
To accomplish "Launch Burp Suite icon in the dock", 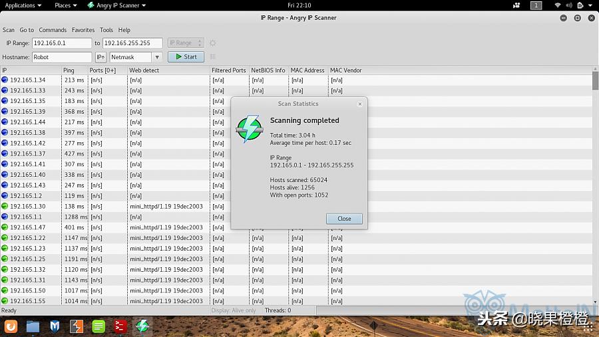I will (77, 326).
